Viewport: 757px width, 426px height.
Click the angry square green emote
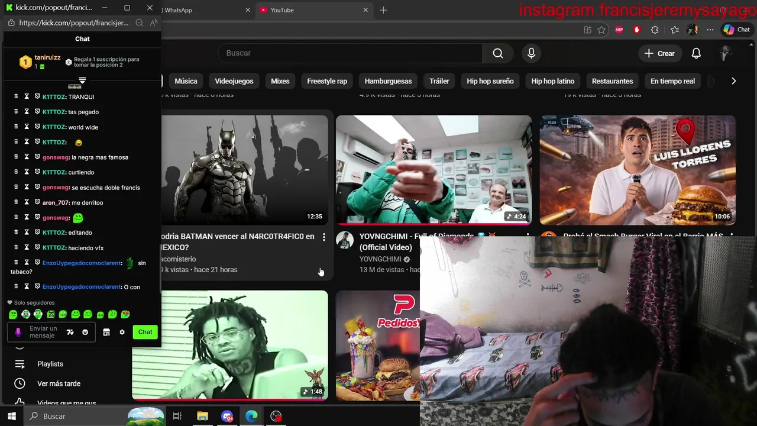(x=50, y=314)
